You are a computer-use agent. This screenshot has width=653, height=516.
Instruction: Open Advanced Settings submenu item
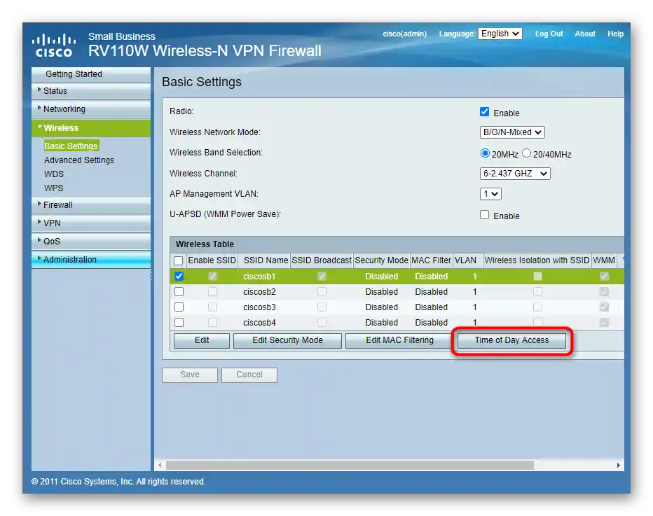[x=79, y=160]
